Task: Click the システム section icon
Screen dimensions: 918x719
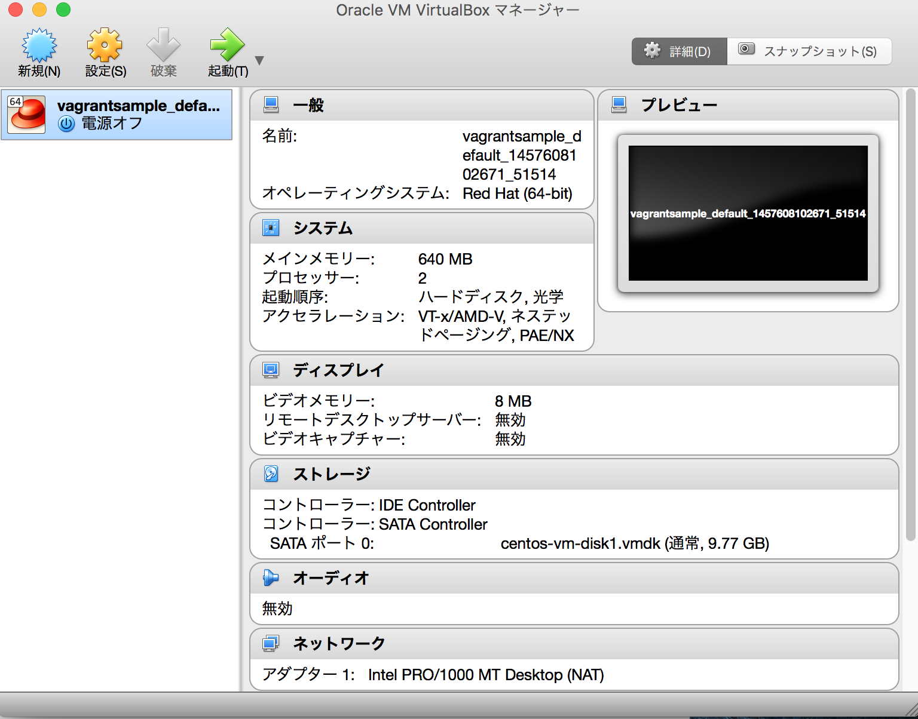Action: [272, 228]
